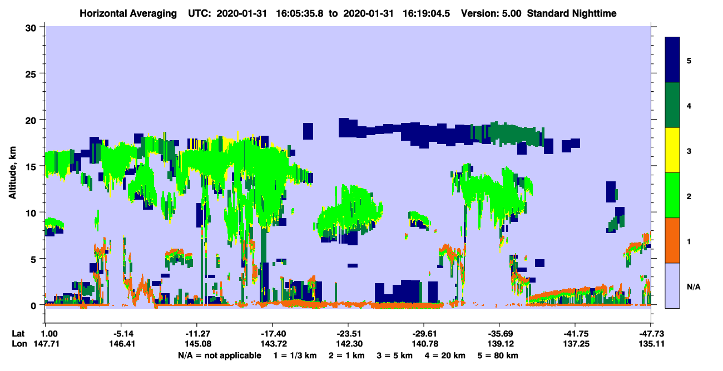
Task: Click the 'Lon' row label
Action: click(x=18, y=344)
